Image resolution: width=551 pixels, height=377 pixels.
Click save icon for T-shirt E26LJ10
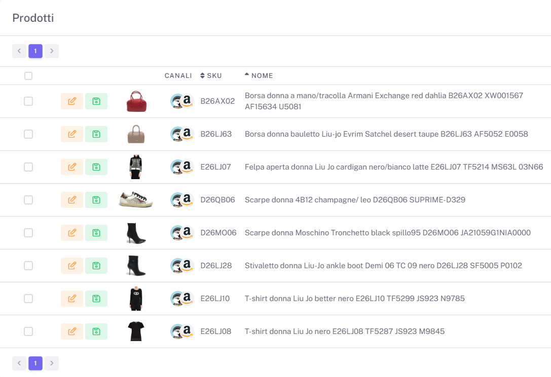tap(96, 299)
